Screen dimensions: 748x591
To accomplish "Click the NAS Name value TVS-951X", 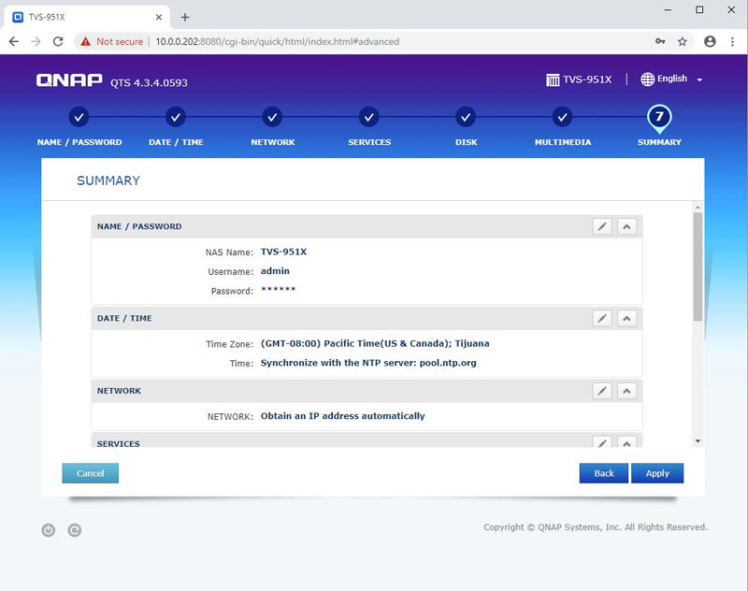I will point(284,252).
